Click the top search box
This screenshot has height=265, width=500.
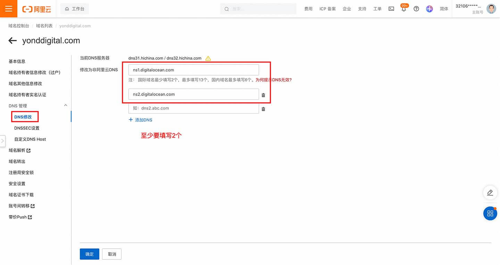(258, 9)
